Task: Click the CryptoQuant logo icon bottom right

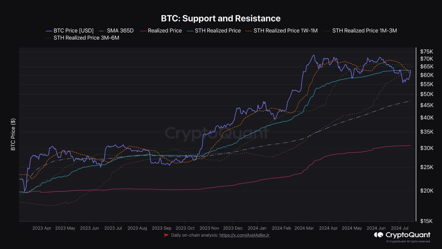Action: pos(379,235)
